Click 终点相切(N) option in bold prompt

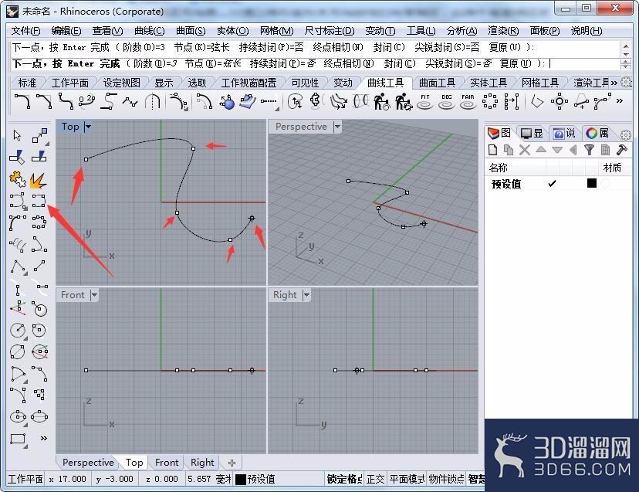pyautogui.click(x=349, y=63)
